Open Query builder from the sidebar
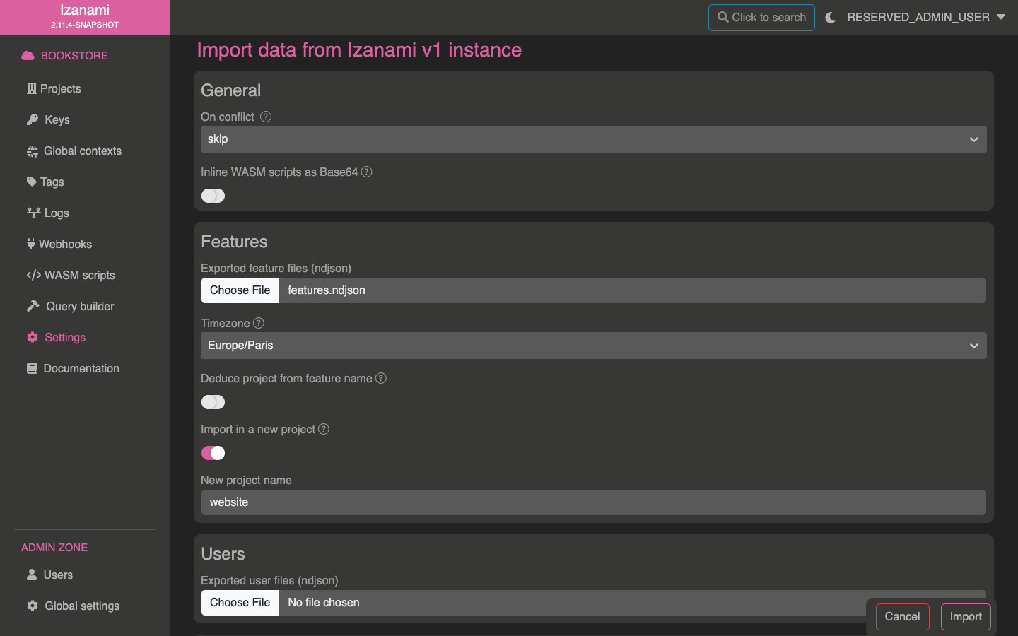The height and width of the screenshot is (636, 1018). [x=79, y=306]
